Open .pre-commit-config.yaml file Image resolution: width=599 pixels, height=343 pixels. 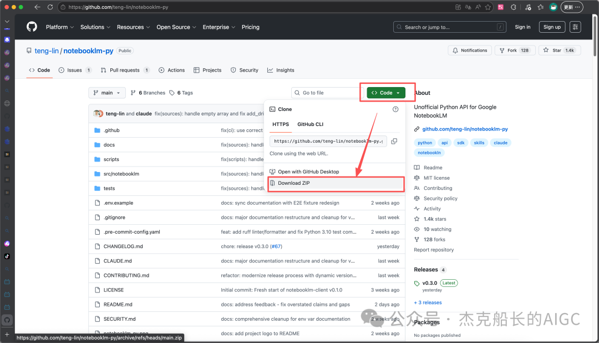[132, 232]
